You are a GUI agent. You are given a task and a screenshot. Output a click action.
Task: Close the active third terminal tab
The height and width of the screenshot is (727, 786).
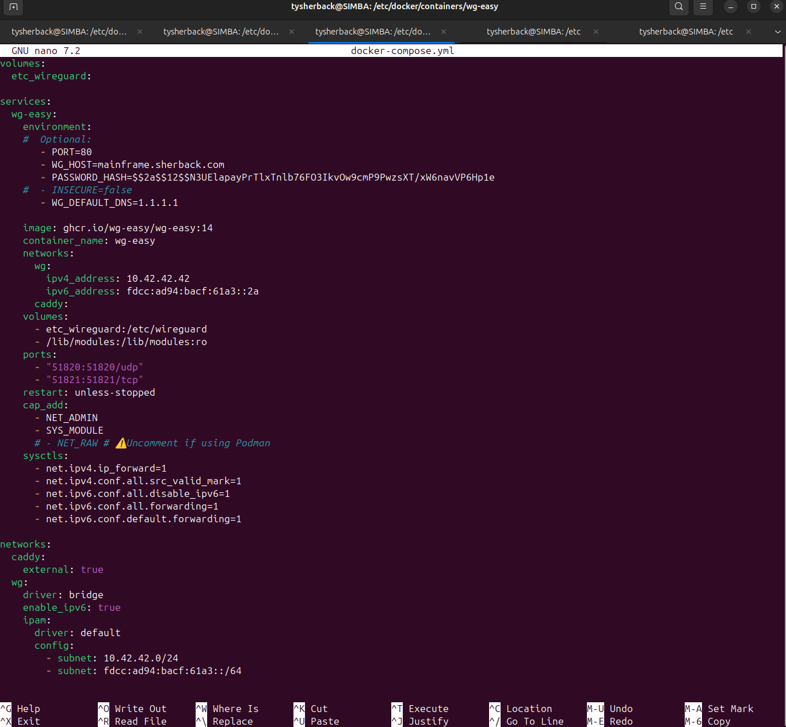tap(444, 32)
